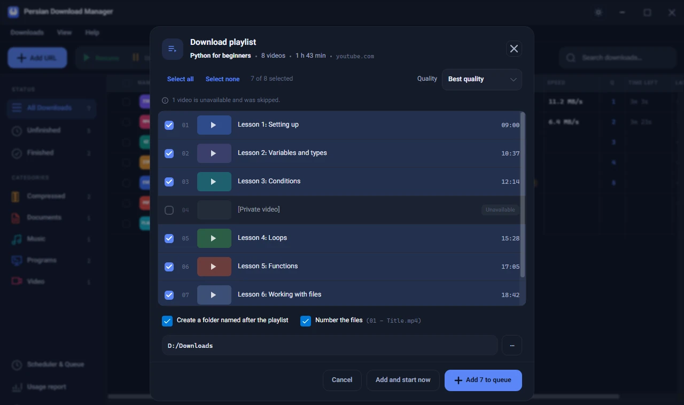Click the D:/Downloads path field

[x=330, y=346]
